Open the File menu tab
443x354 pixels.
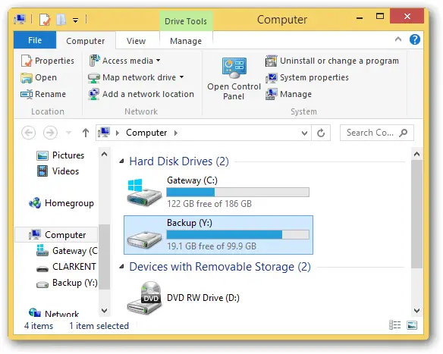click(x=35, y=40)
